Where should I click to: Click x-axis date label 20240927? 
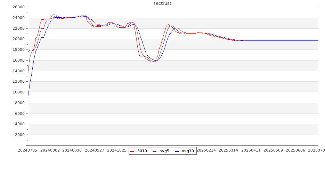tap(95, 150)
